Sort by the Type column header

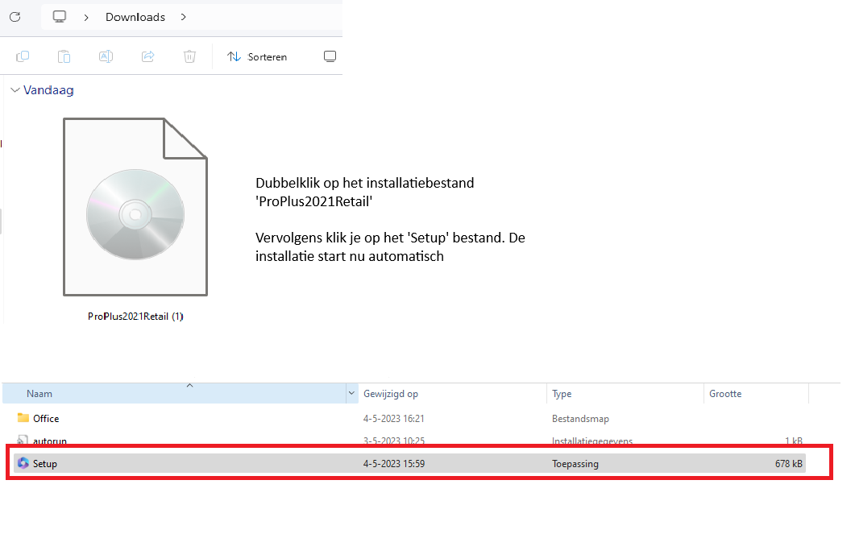coord(562,394)
